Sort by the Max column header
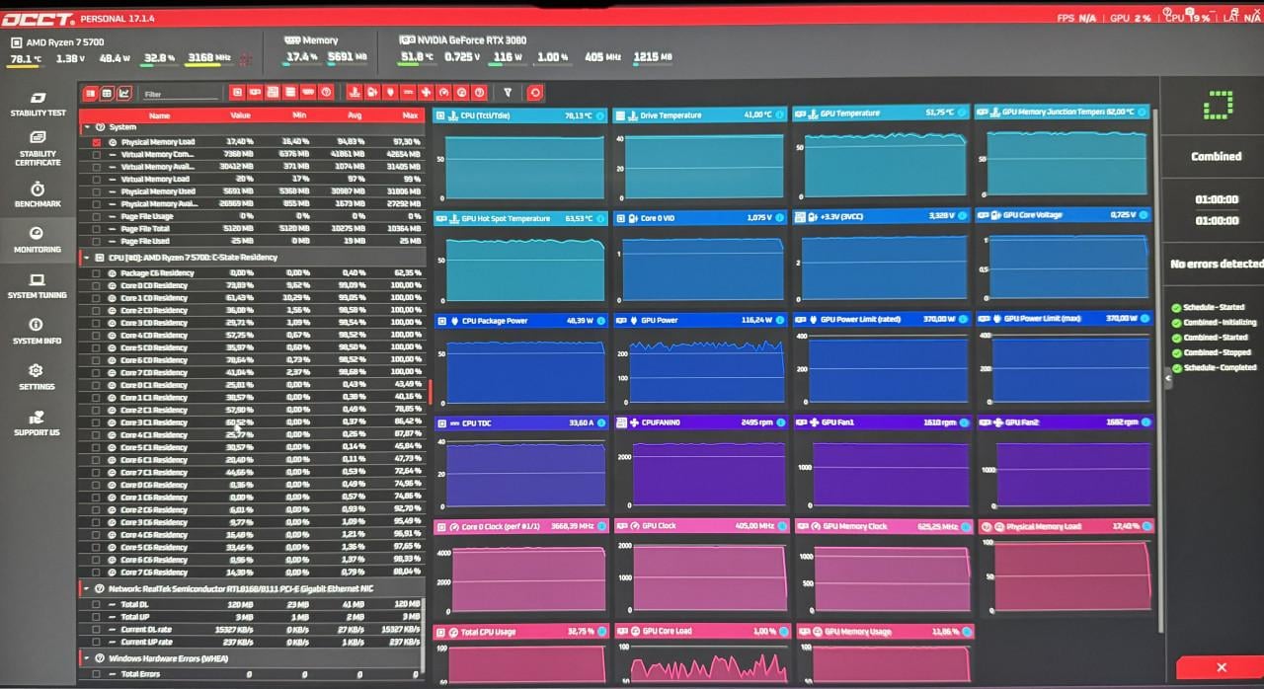 point(411,115)
